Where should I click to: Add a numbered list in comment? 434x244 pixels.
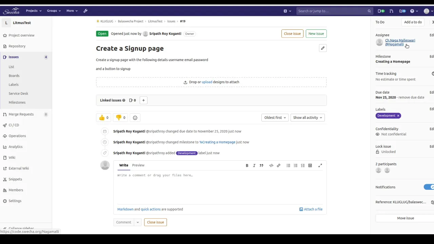tap(296, 165)
